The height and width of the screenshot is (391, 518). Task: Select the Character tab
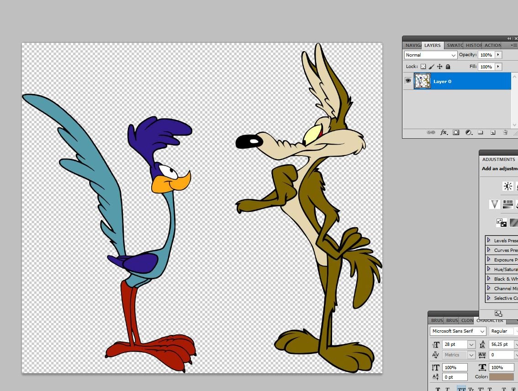point(490,320)
